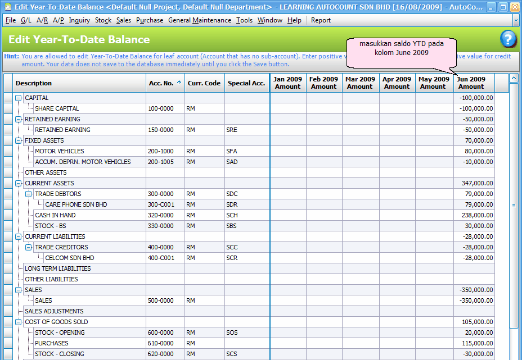Image resolution: width=522 pixels, height=360 pixels.
Task: Collapse the COST OF GOODS SOLD group
Action: tap(19, 322)
